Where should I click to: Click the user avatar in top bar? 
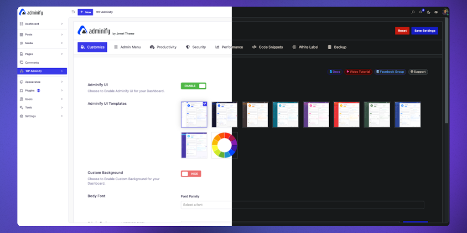pyautogui.click(x=445, y=12)
